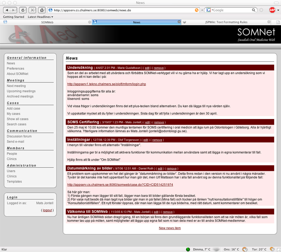This screenshot has width=281, height=252.
Task: Click the green status icon in status bar
Action: click(188, 249)
